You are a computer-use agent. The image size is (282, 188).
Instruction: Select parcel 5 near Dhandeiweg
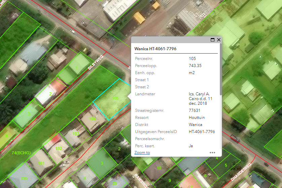pyautogui.click(x=226, y=165)
